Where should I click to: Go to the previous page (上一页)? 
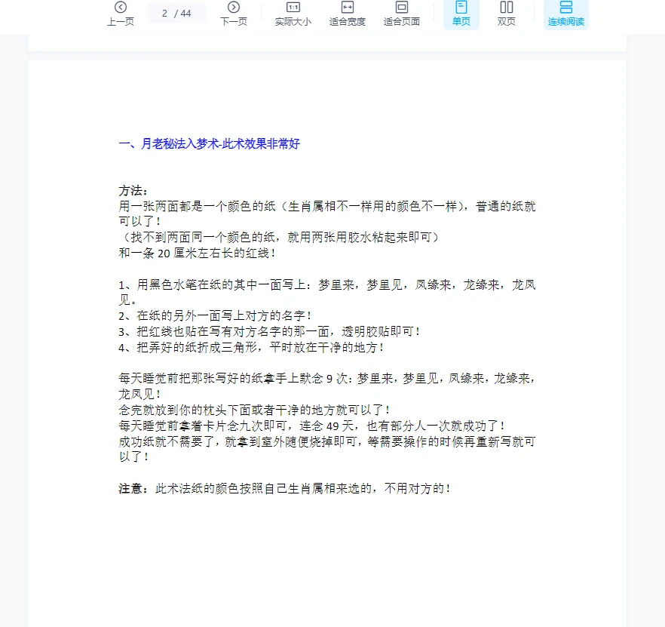coord(121,14)
